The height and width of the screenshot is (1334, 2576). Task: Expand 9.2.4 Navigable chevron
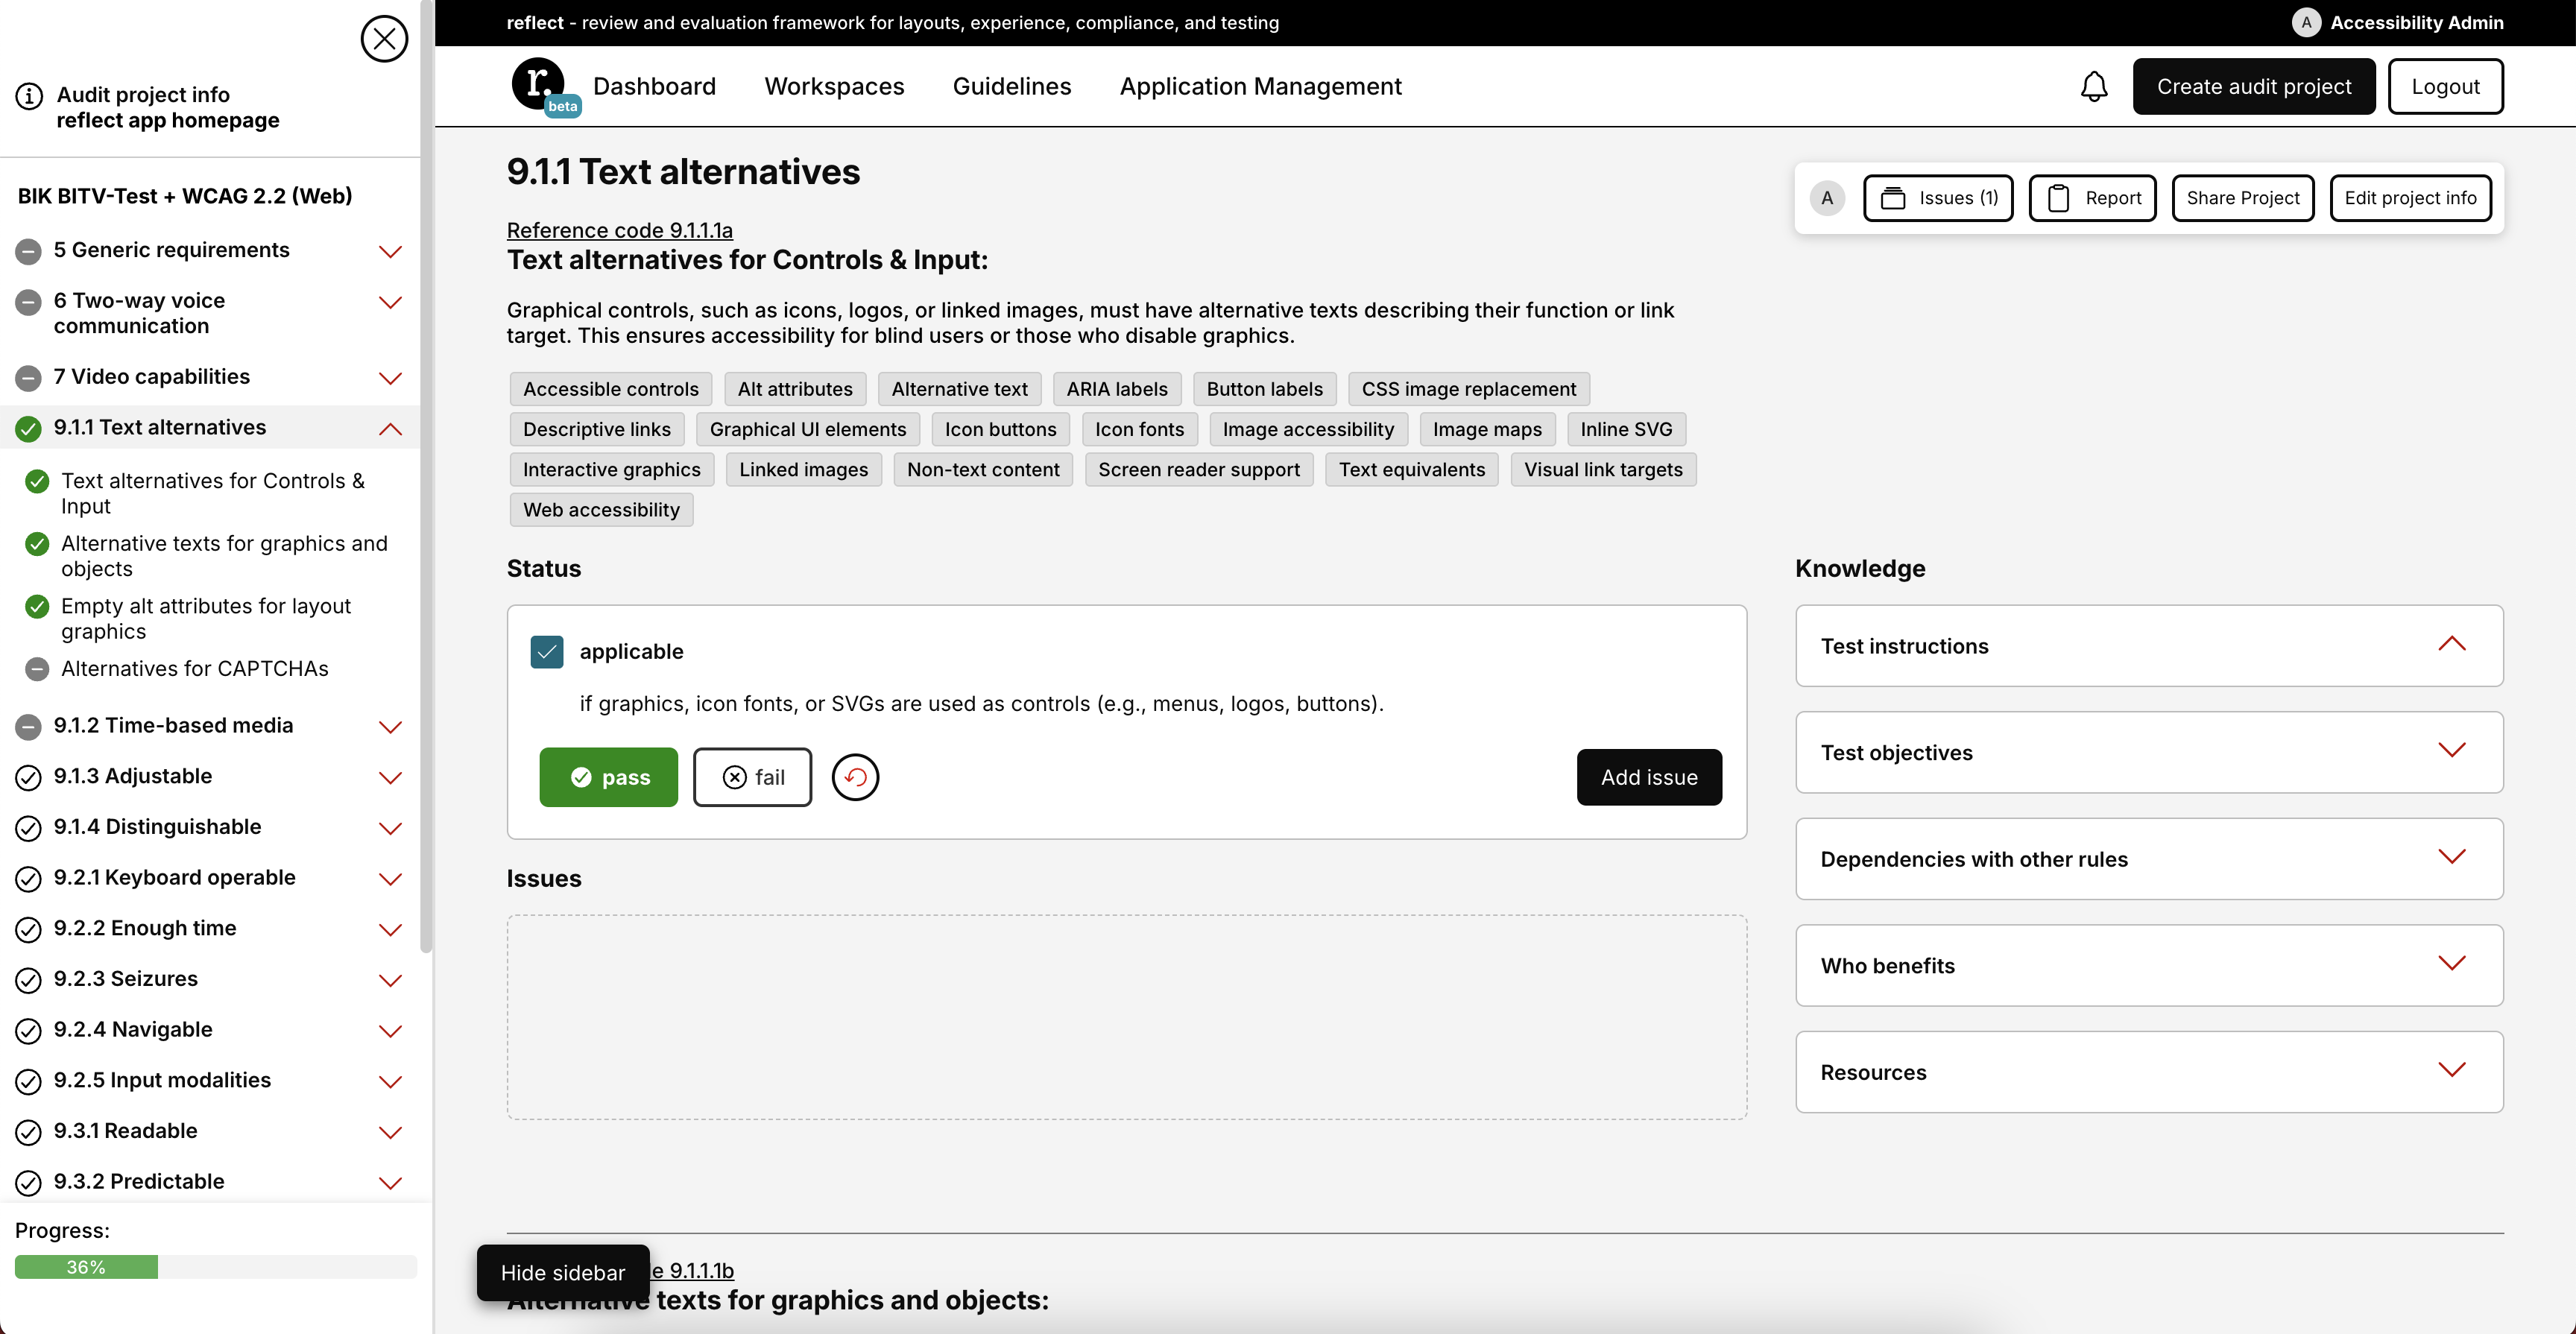tap(390, 1031)
